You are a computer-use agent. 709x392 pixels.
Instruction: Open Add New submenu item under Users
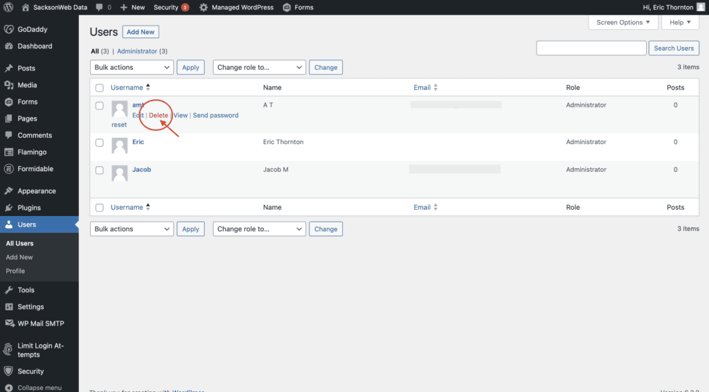[19, 257]
